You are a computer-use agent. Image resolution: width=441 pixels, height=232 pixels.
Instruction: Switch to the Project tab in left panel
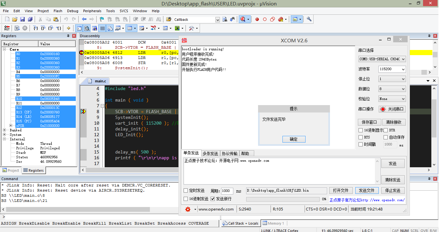pyautogui.click(x=11, y=170)
